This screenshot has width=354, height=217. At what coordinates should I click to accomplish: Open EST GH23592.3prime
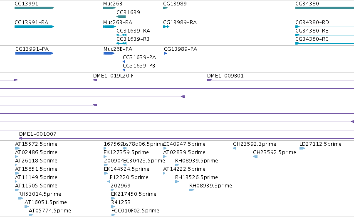[x=255, y=144]
